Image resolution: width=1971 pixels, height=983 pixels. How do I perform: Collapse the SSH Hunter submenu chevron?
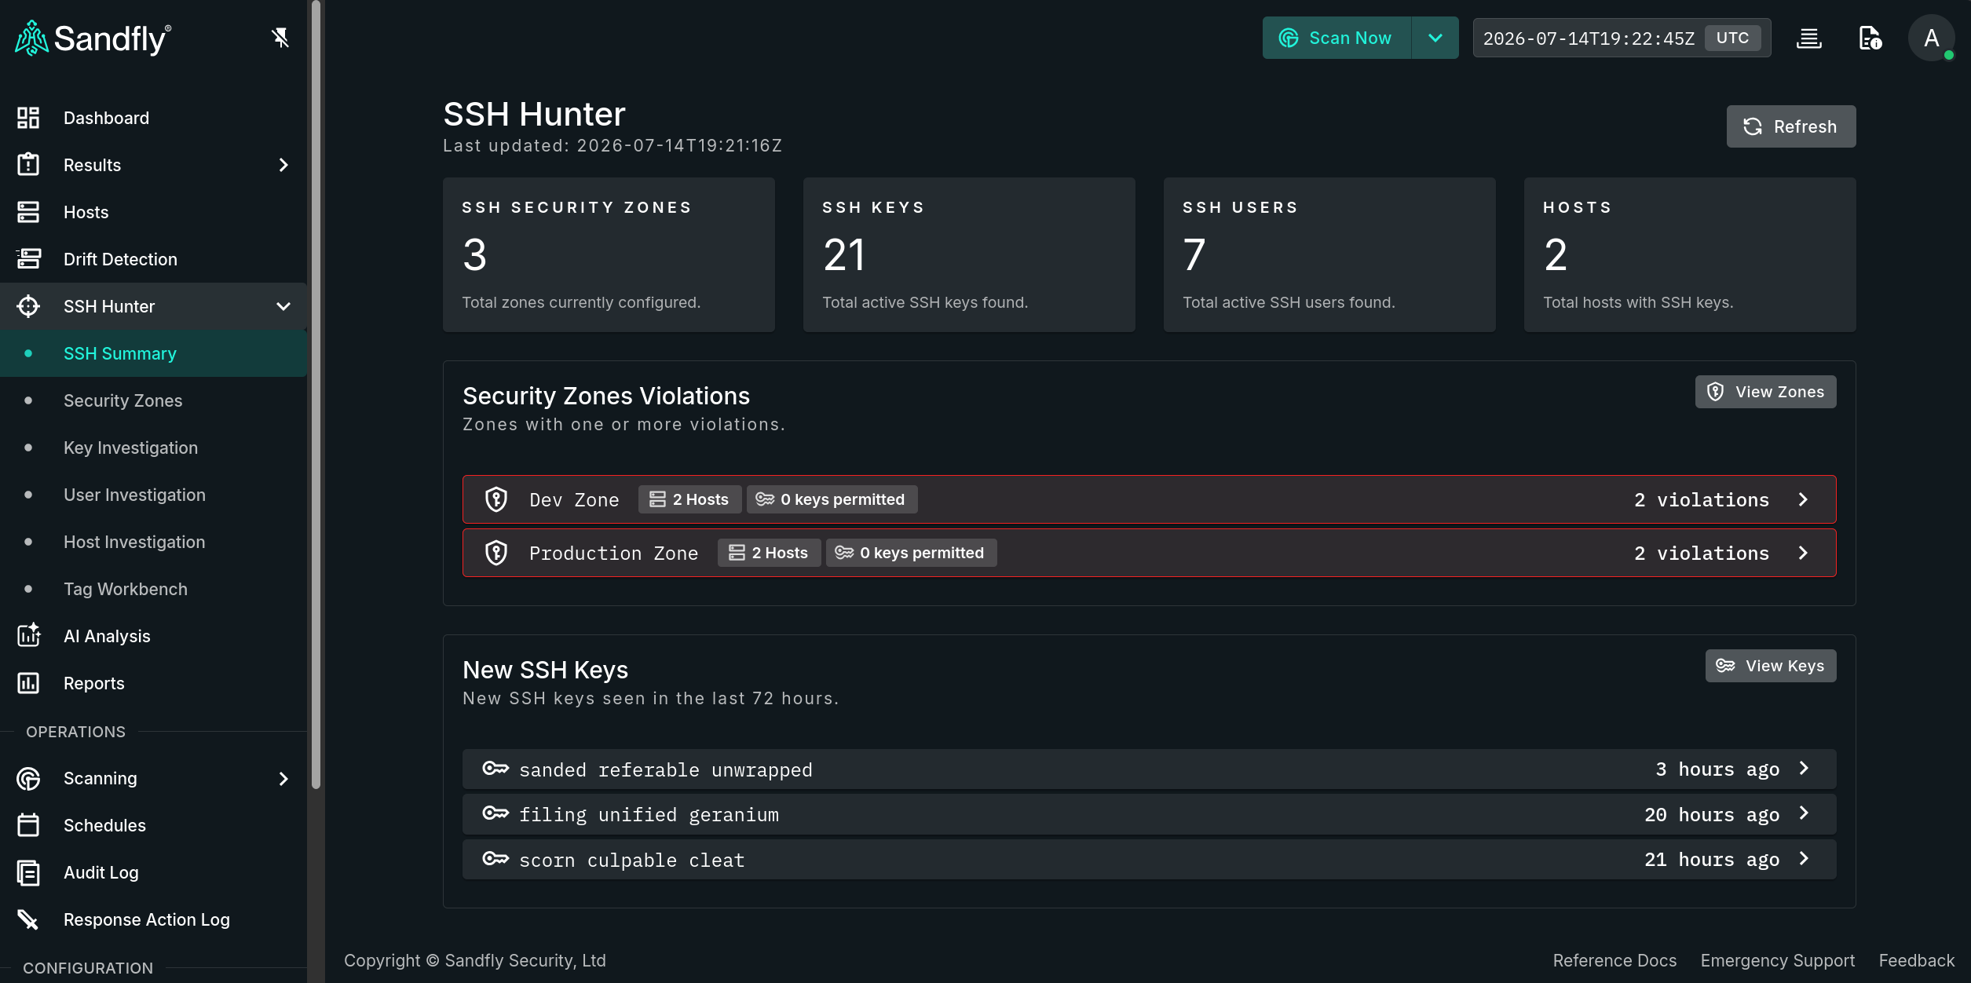[283, 306]
